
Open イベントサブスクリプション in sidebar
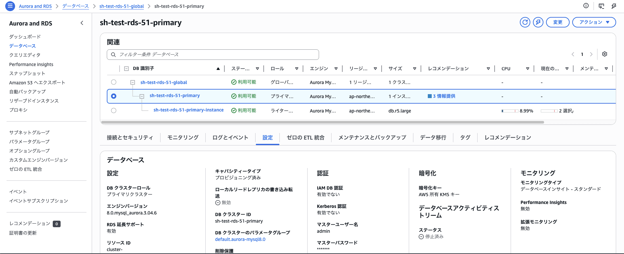pos(39,201)
